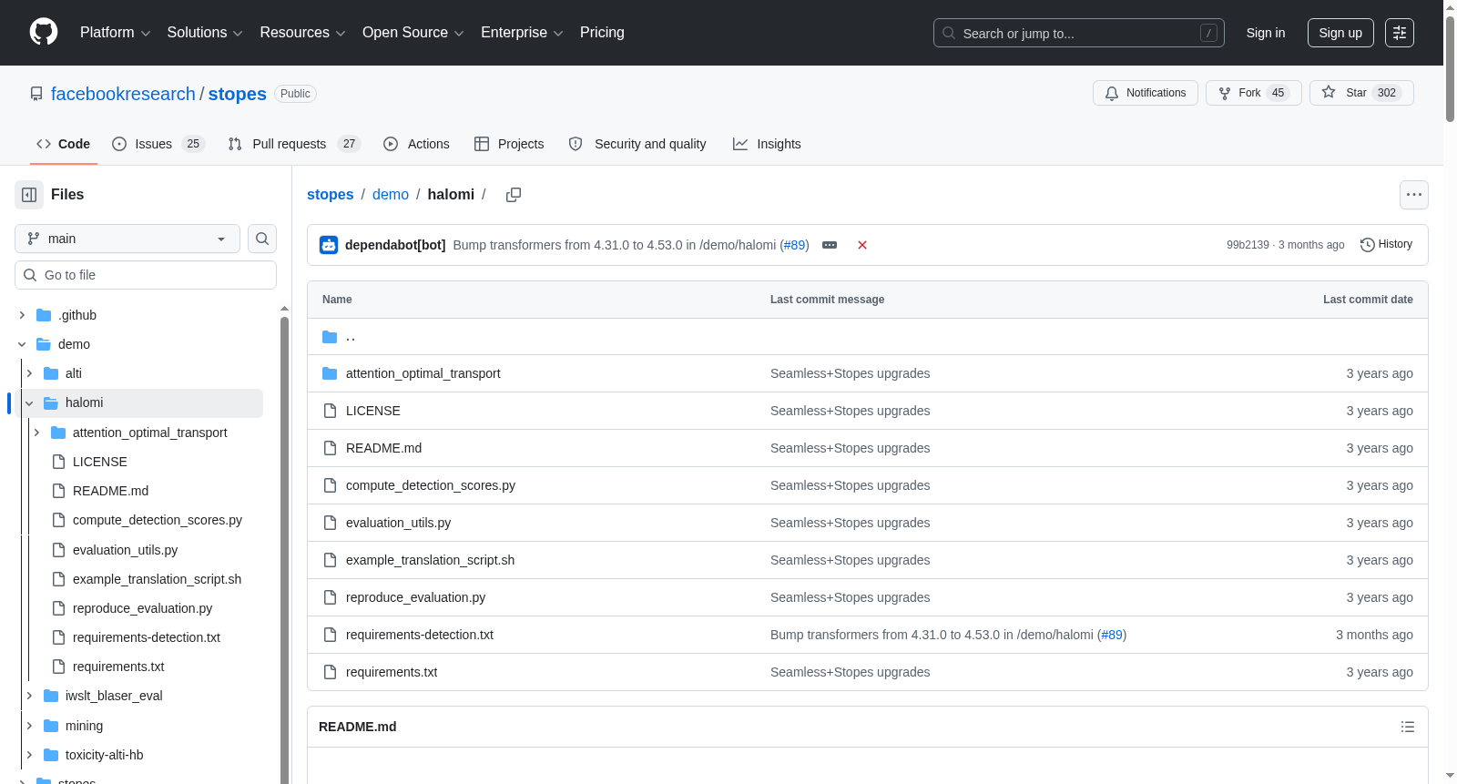The height and width of the screenshot is (784, 1457).
Task: Open the facebookresearch organization link
Action: pyautogui.click(x=123, y=94)
